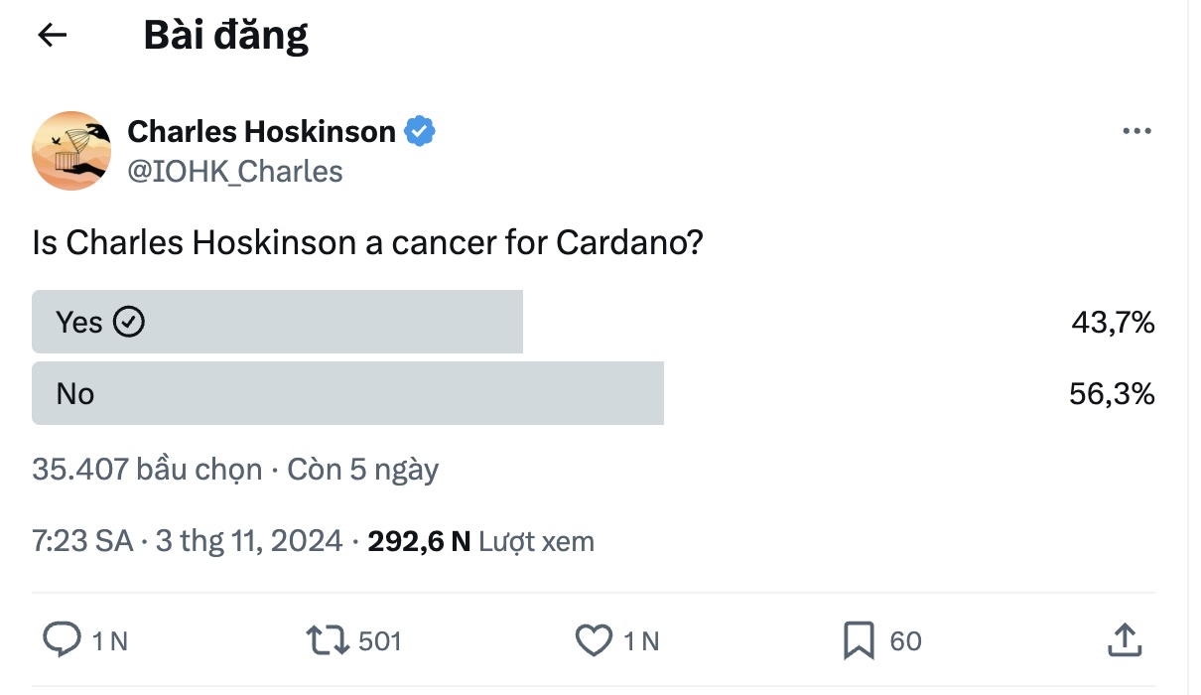Open Charles Hoskinson's profile avatar
This screenshot has height=695, width=1201.
71,151
